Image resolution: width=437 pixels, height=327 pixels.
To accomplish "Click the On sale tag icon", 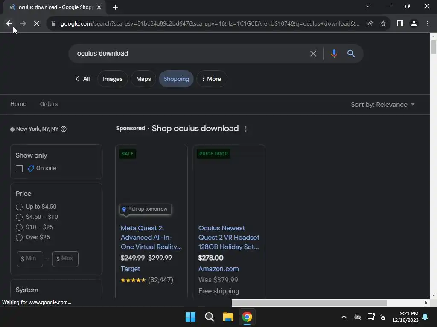I will [x=31, y=168].
